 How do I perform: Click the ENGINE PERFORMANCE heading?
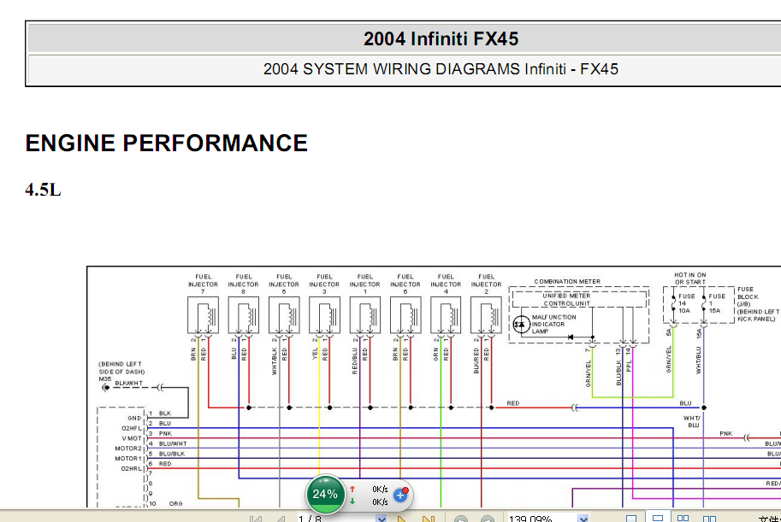166,144
